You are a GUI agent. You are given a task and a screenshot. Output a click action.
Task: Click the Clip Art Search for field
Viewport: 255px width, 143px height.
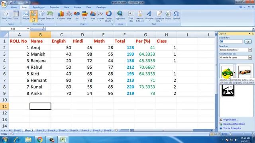231,41
